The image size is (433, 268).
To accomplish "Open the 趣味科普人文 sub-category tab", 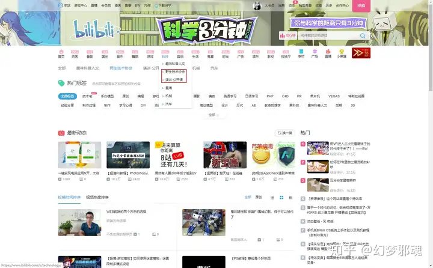I will pyautogui.click(x=88, y=68).
